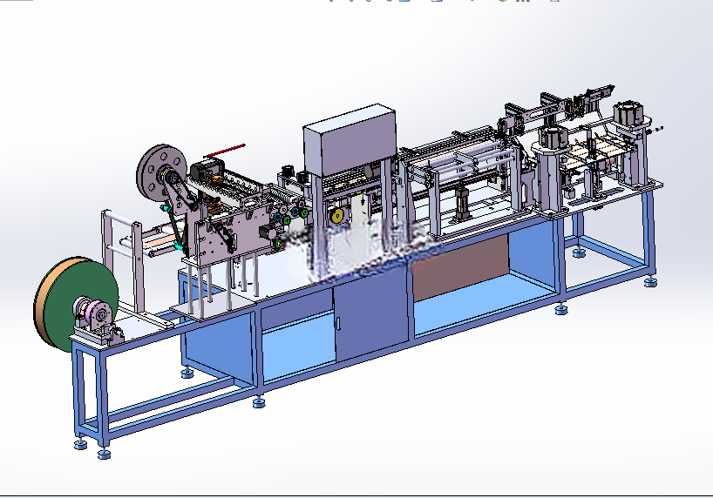Select the rightmost ultrasonic welder cylinder
The height and width of the screenshot is (498, 713).
(x=629, y=115)
